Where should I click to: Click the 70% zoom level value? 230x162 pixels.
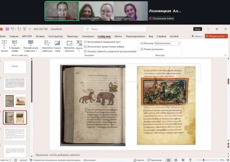pyautogui.click(x=222, y=160)
